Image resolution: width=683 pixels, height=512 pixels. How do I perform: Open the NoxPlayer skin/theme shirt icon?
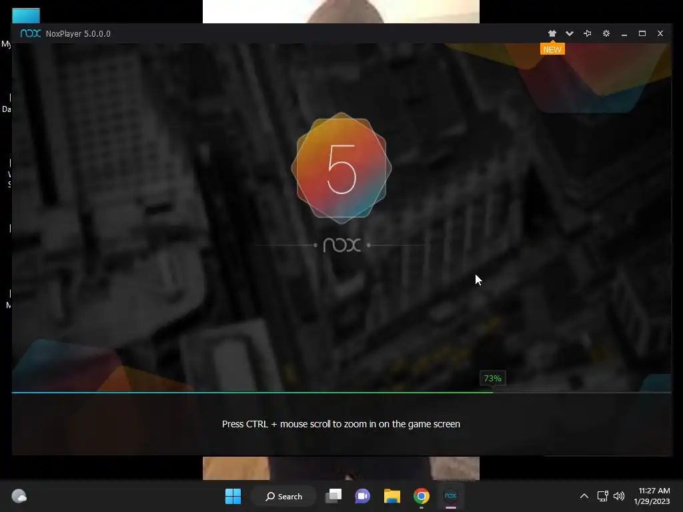(x=552, y=33)
